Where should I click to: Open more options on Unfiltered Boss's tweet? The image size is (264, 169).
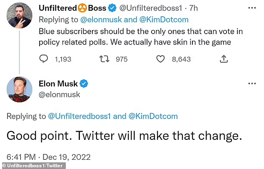(252, 8)
